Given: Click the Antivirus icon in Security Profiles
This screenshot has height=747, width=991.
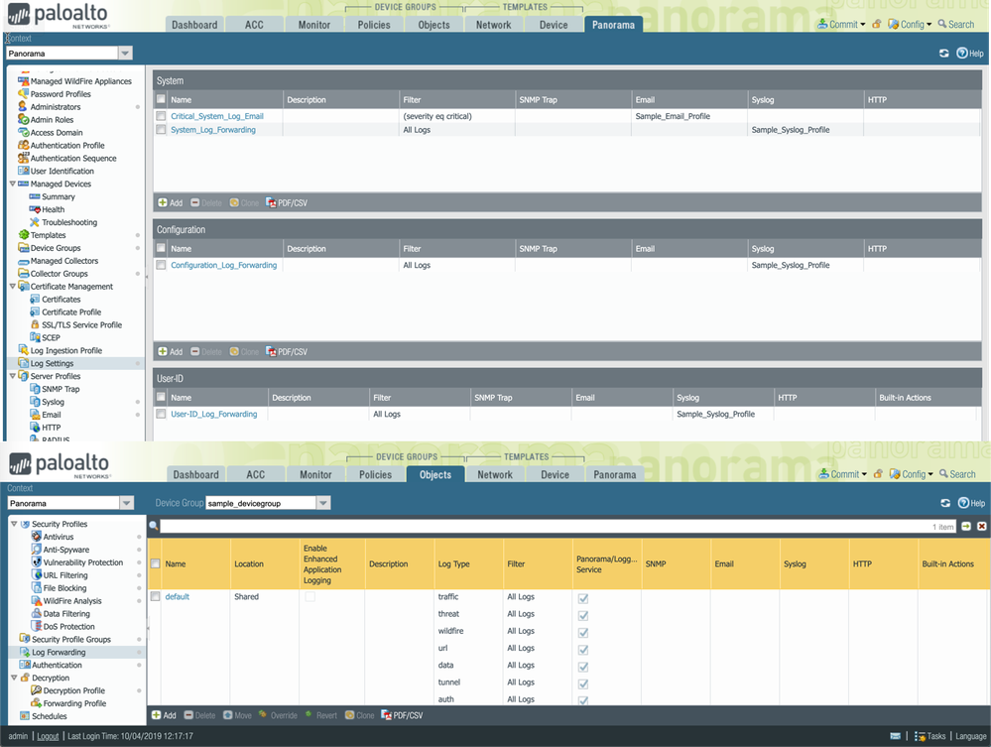Looking at the screenshot, I should point(36,537).
